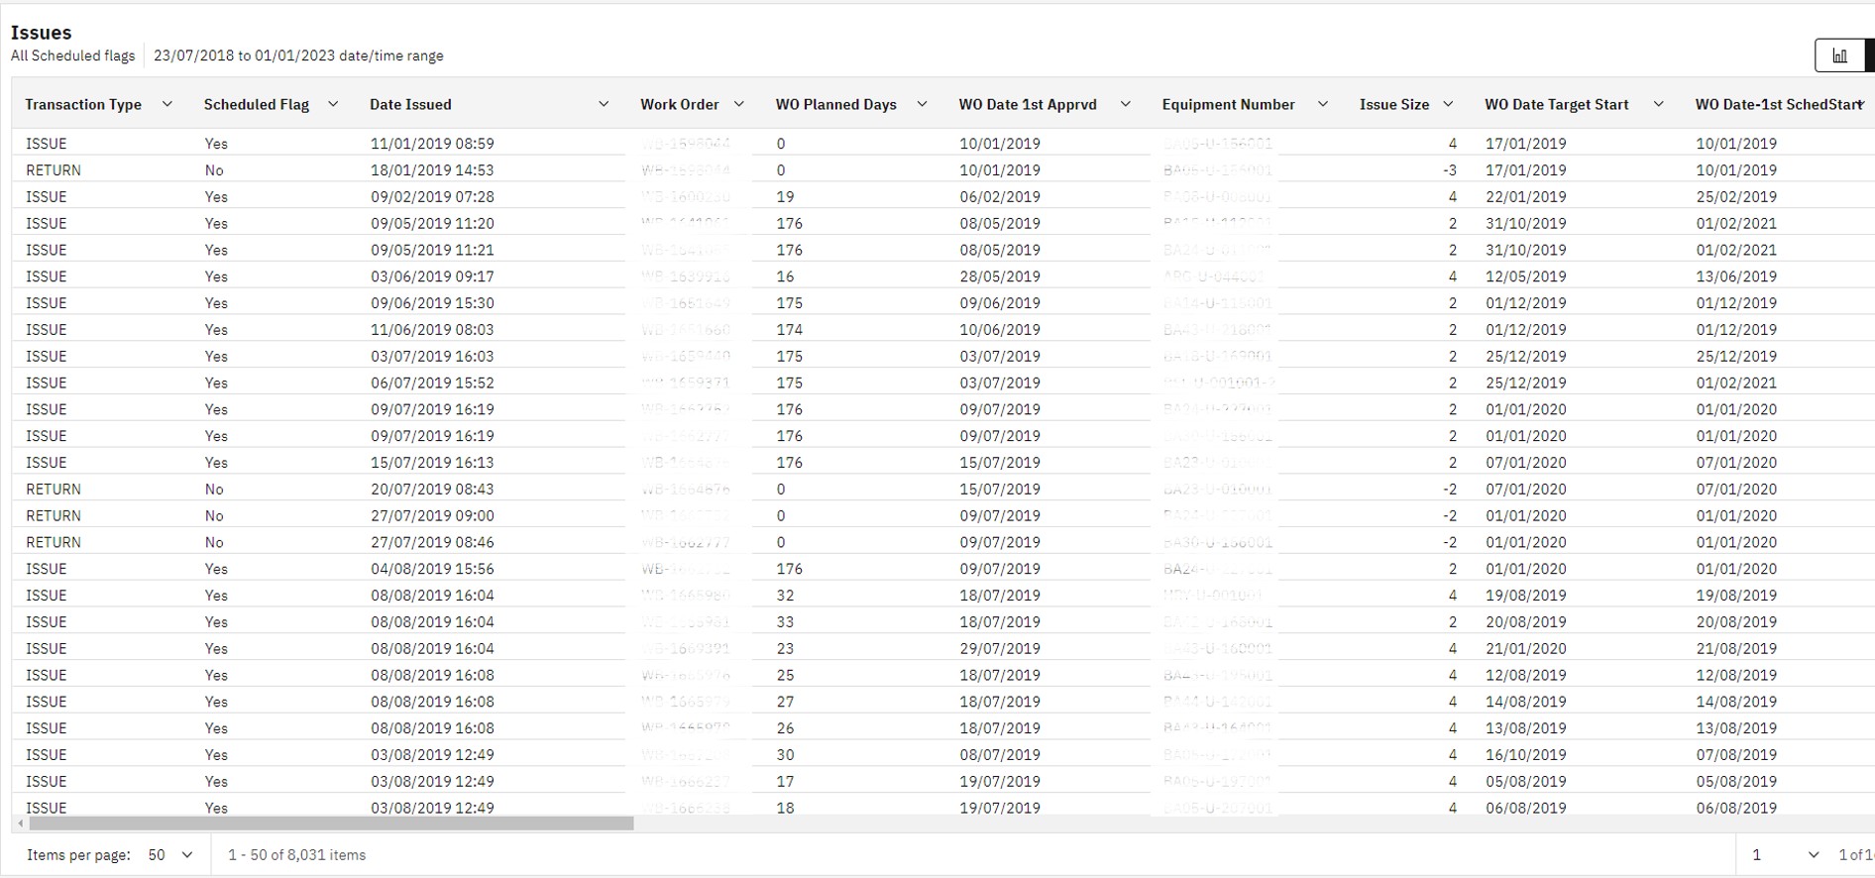Open Scheduled Flag column filter chevron
1875x878 pixels.
(333, 104)
